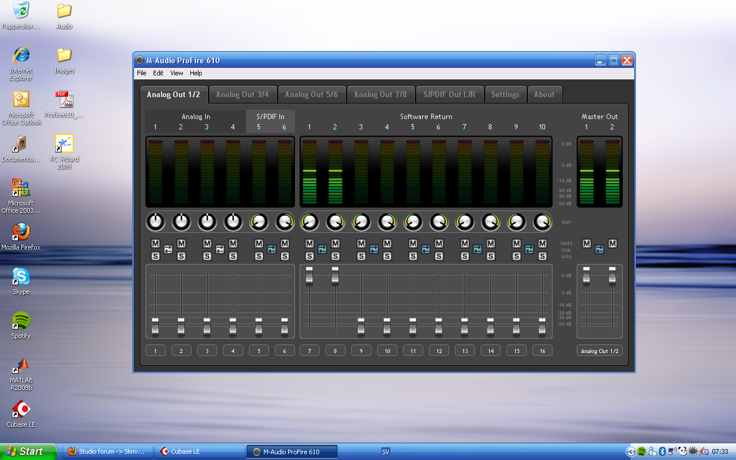Solo Analog In channel 2

pos(181,256)
